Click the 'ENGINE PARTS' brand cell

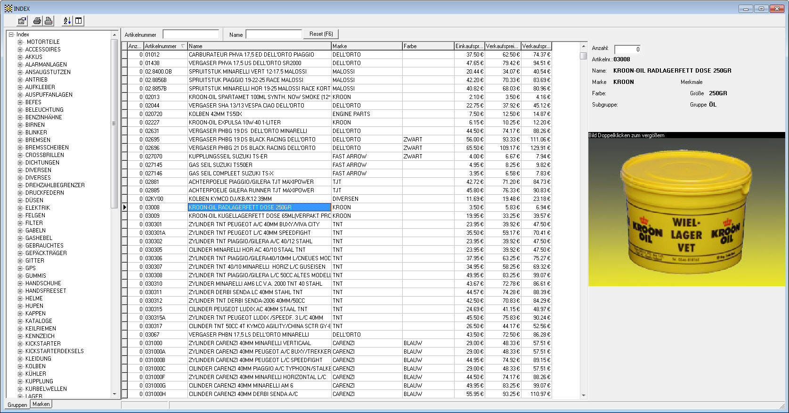click(367, 114)
